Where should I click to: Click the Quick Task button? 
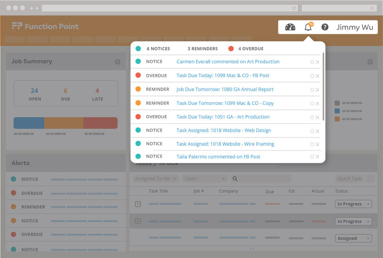click(x=349, y=179)
